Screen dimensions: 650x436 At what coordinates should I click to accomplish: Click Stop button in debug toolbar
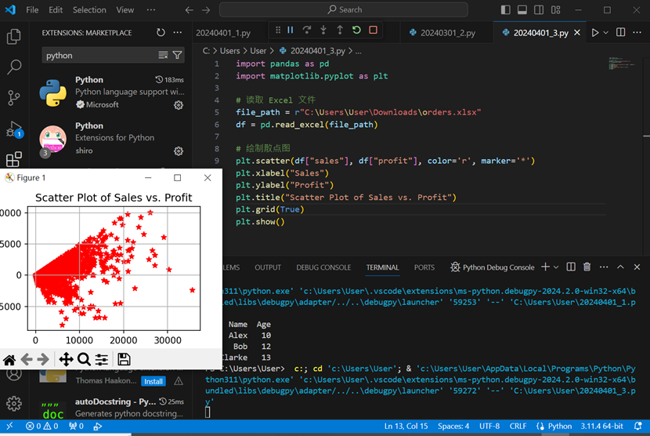[373, 30]
